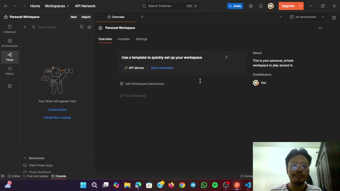Go forward with the right arrow
Screen dimensions: 340x191
pos(24,6)
